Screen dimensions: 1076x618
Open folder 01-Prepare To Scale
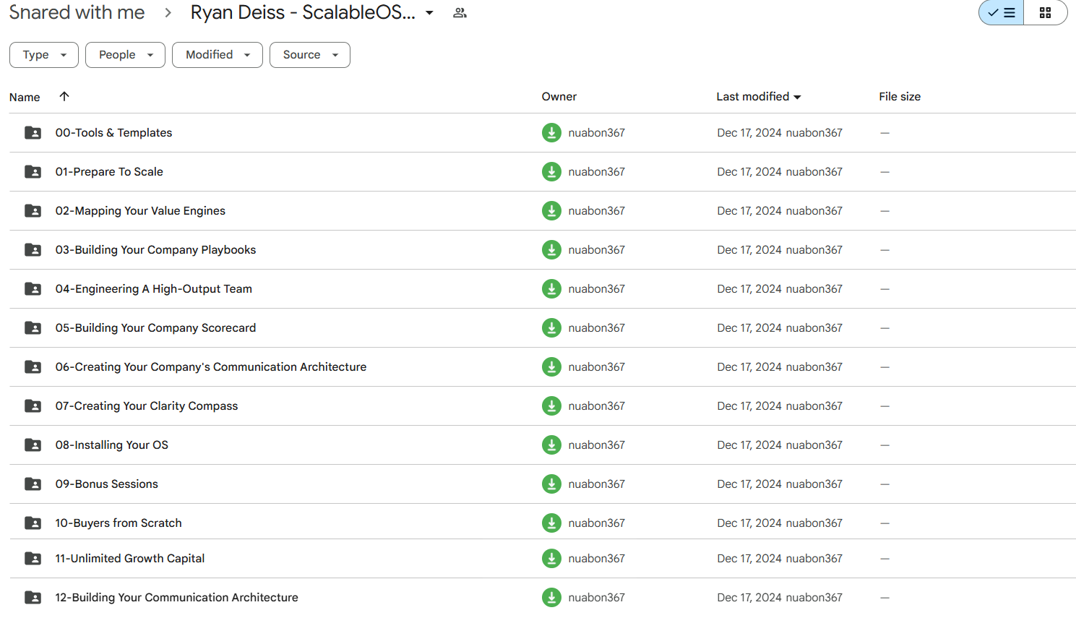(109, 172)
